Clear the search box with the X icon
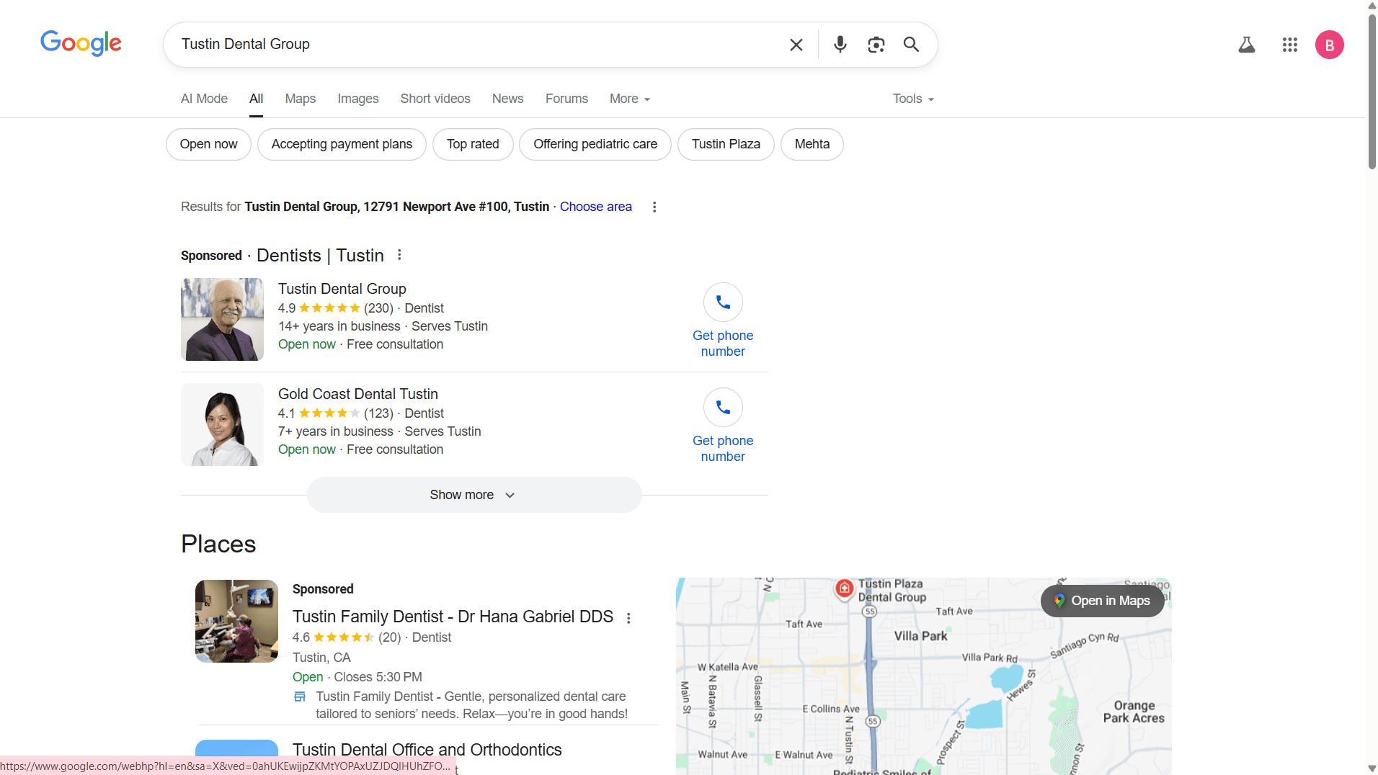1378x775 pixels. (796, 45)
